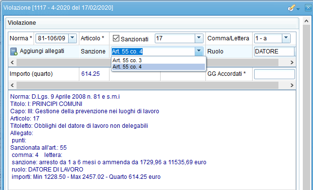Click the Articolo field showing 17
The width and height of the screenshot is (313, 190).
[x=175, y=38]
